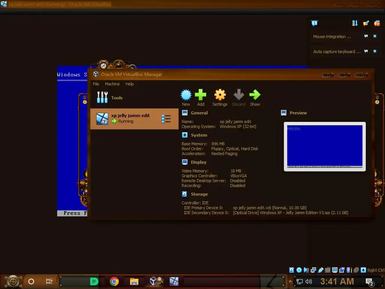This screenshot has width=385, height=289.
Task: Click the Storage section header
Action: click(x=199, y=194)
